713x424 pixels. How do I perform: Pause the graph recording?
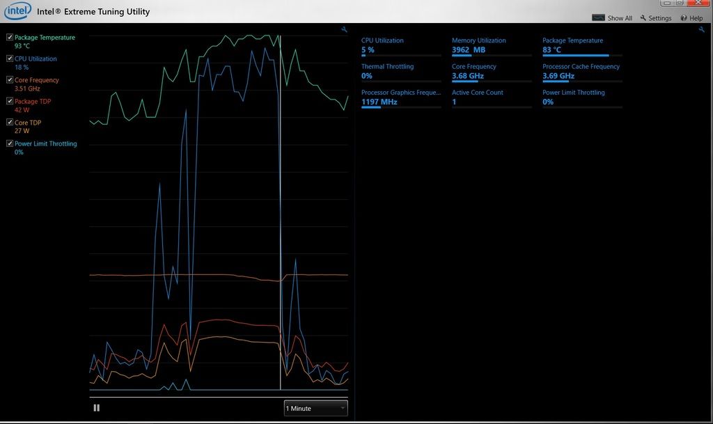point(96,408)
